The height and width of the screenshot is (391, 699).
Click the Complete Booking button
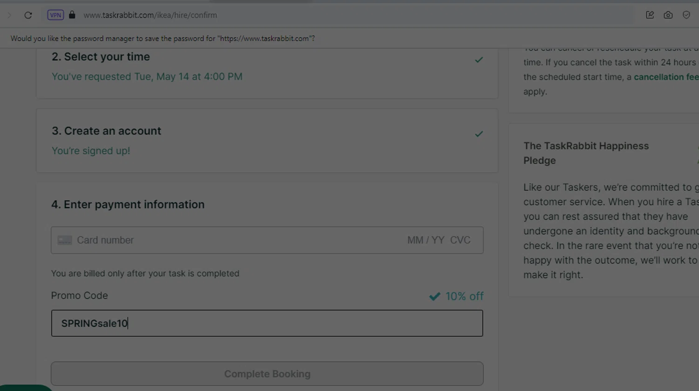267,374
